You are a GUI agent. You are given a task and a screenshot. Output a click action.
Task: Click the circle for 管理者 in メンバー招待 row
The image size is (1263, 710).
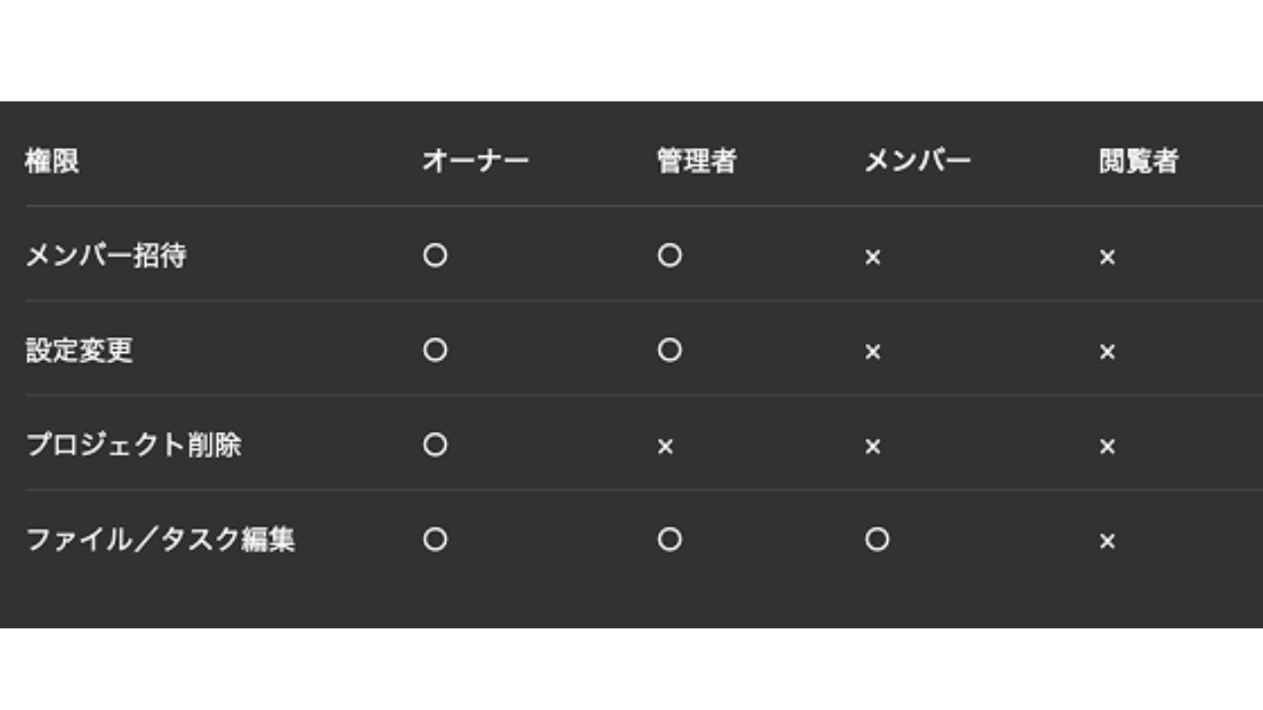pos(669,256)
